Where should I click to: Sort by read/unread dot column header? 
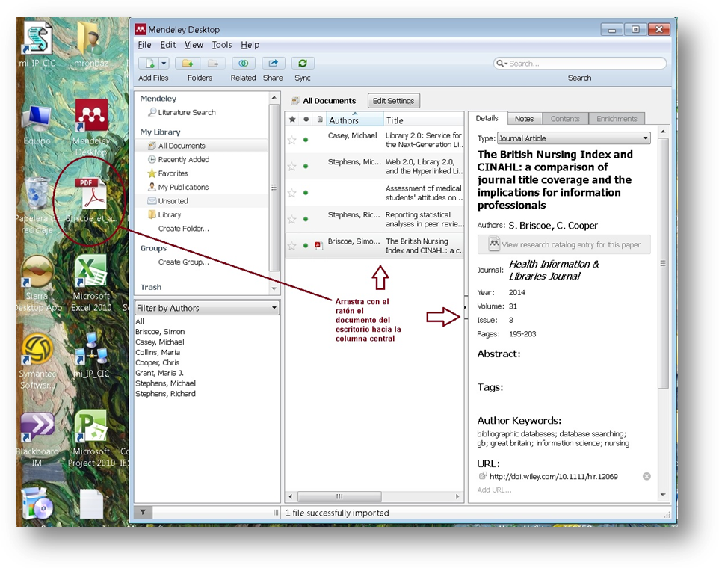coord(306,120)
